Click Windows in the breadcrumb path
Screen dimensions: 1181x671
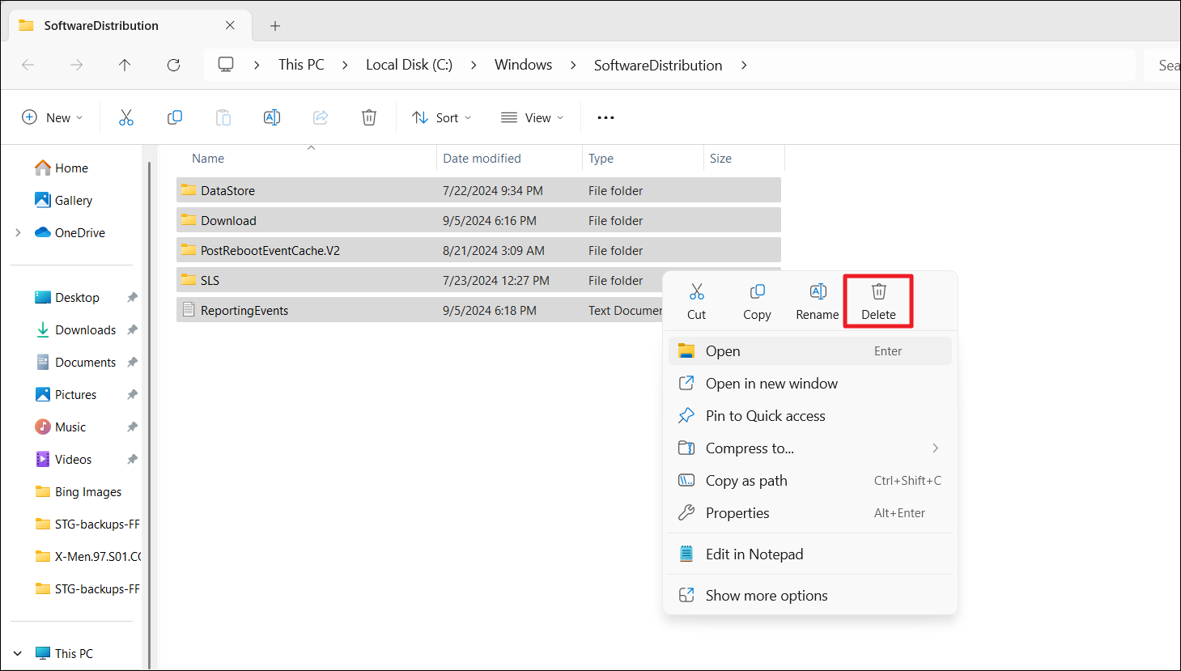pos(523,66)
